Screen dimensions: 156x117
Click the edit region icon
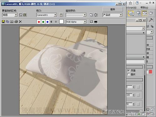pyautogui.click(x=21, y=15)
